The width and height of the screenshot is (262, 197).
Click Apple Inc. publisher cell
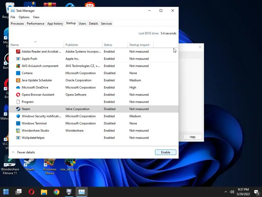click(x=72, y=59)
